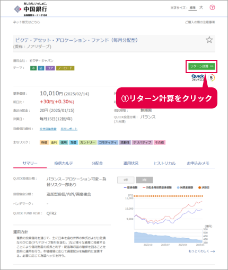
Task: Click the 運用方針 heading
Action: pos(21,232)
